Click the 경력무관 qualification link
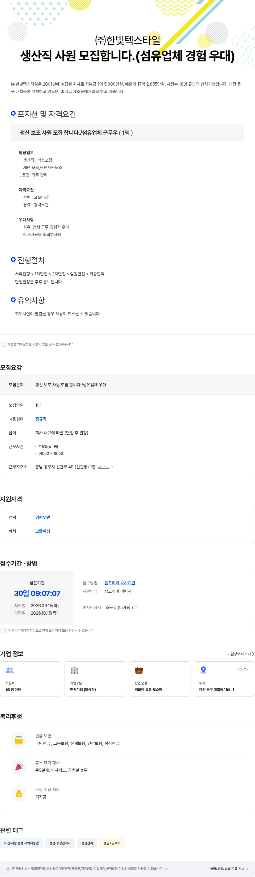This screenshot has height=877, width=255. (x=43, y=518)
